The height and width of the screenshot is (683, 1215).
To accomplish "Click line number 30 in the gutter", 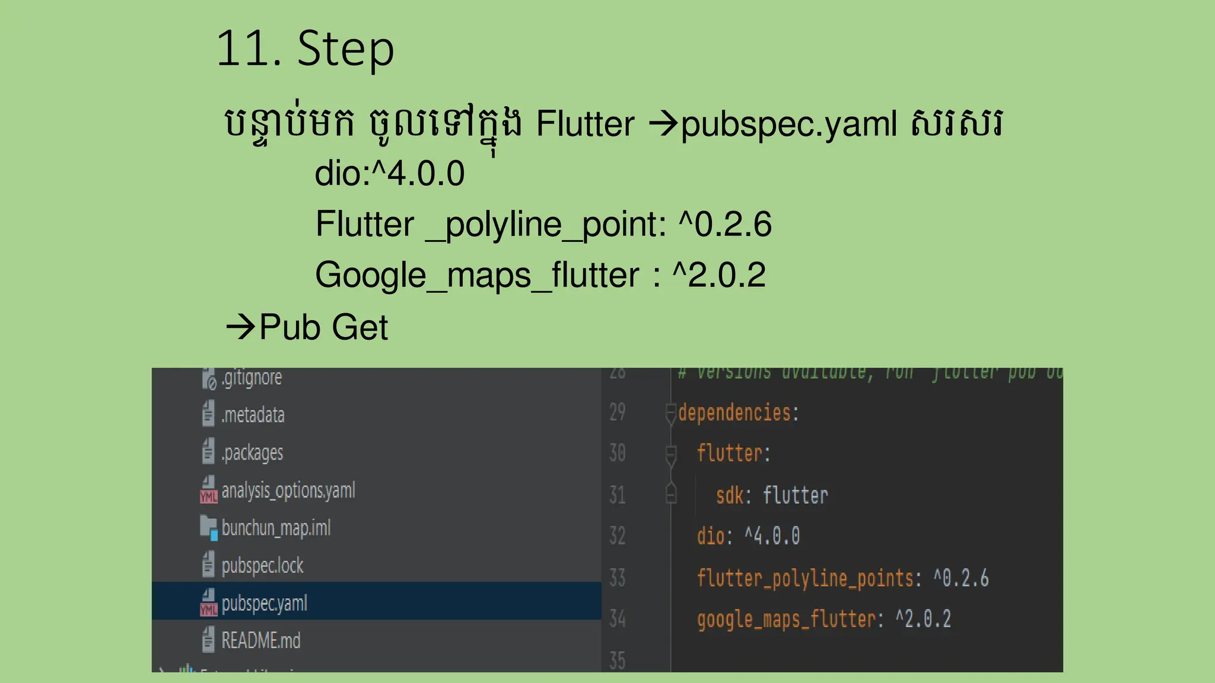I will point(618,453).
